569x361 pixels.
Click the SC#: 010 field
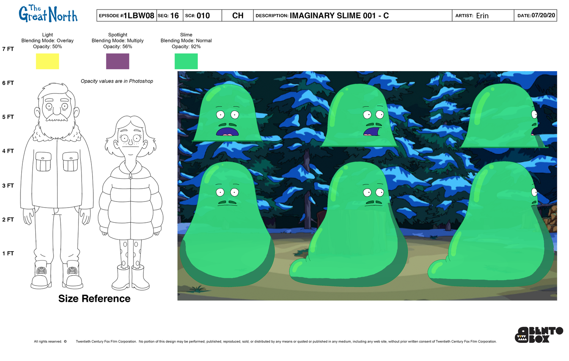tap(202, 16)
